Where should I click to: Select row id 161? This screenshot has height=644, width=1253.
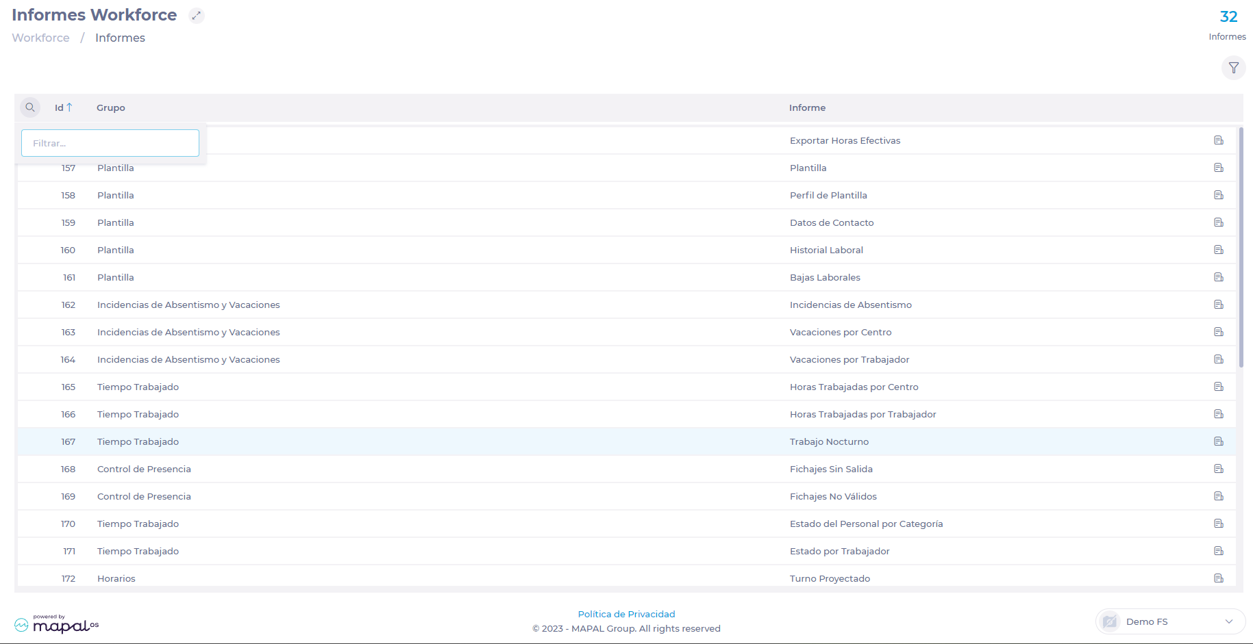coord(69,277)
